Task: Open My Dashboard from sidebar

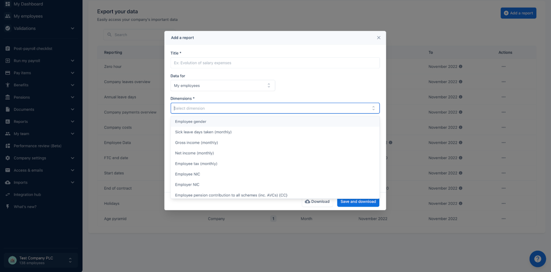Action: pyautogui.click(x=28, y=4)
